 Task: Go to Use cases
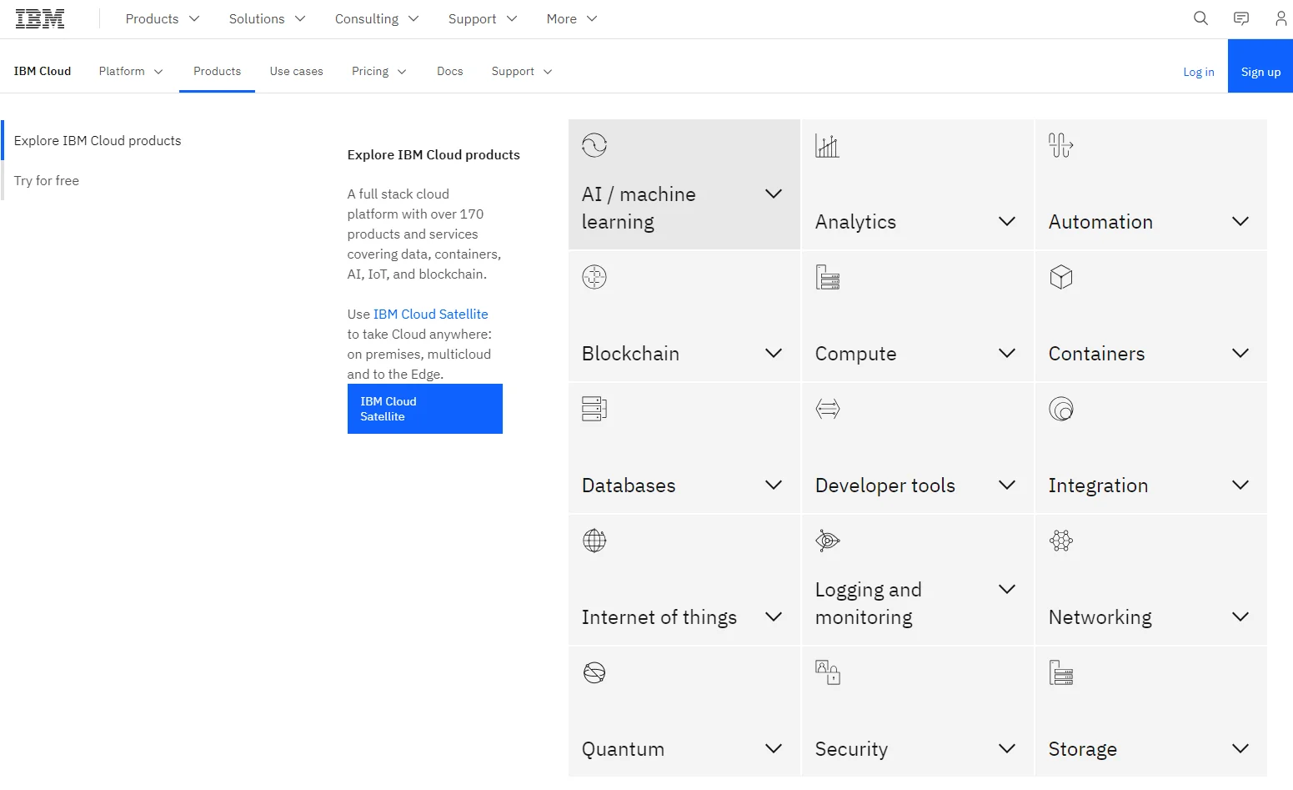(296, 71)
